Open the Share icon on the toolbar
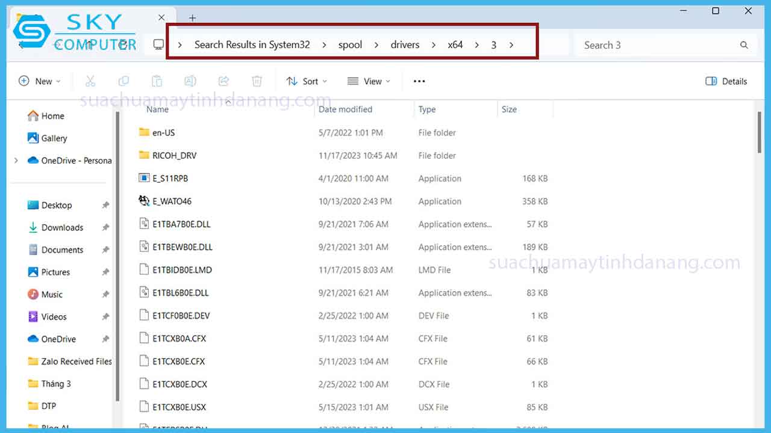 [223, 81]
